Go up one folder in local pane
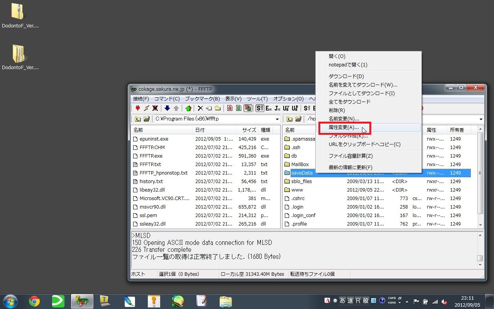Image resolution: width=494 pixels, height=309 pixels. pos(137,119)
